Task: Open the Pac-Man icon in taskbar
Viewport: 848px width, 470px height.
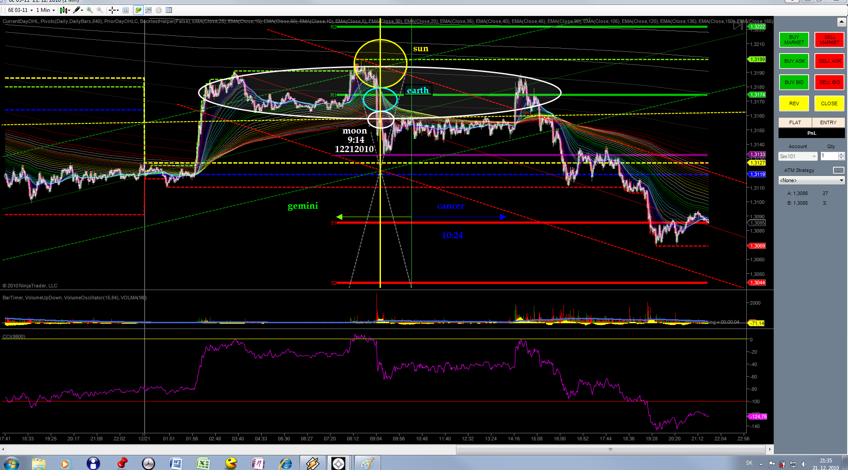Action: coord(231,463)
